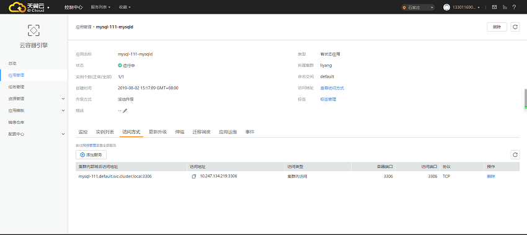
Task: Open the billing statistics chart icon
Action: (505, 7)
